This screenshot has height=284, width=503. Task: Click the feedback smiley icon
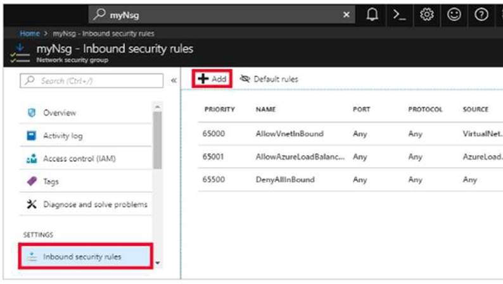click(454, 15)
